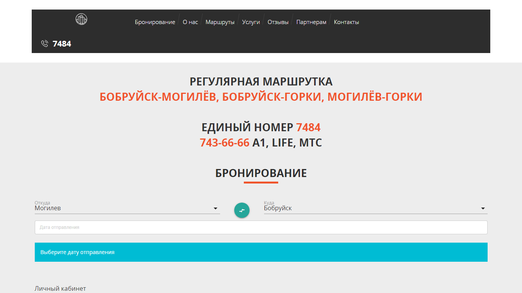This screenshot has height=293, width=522.
Task: Click the A1, LIFE, МТС operators text
Action: pos(287,143)
